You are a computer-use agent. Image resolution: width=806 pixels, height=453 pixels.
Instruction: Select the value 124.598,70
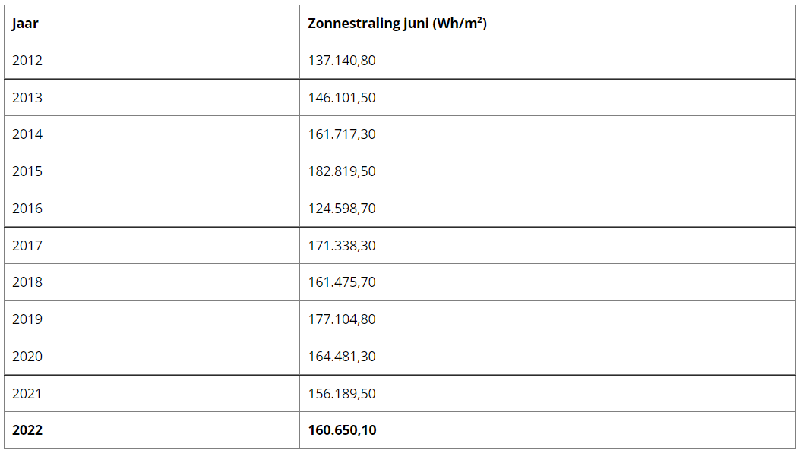342,209
